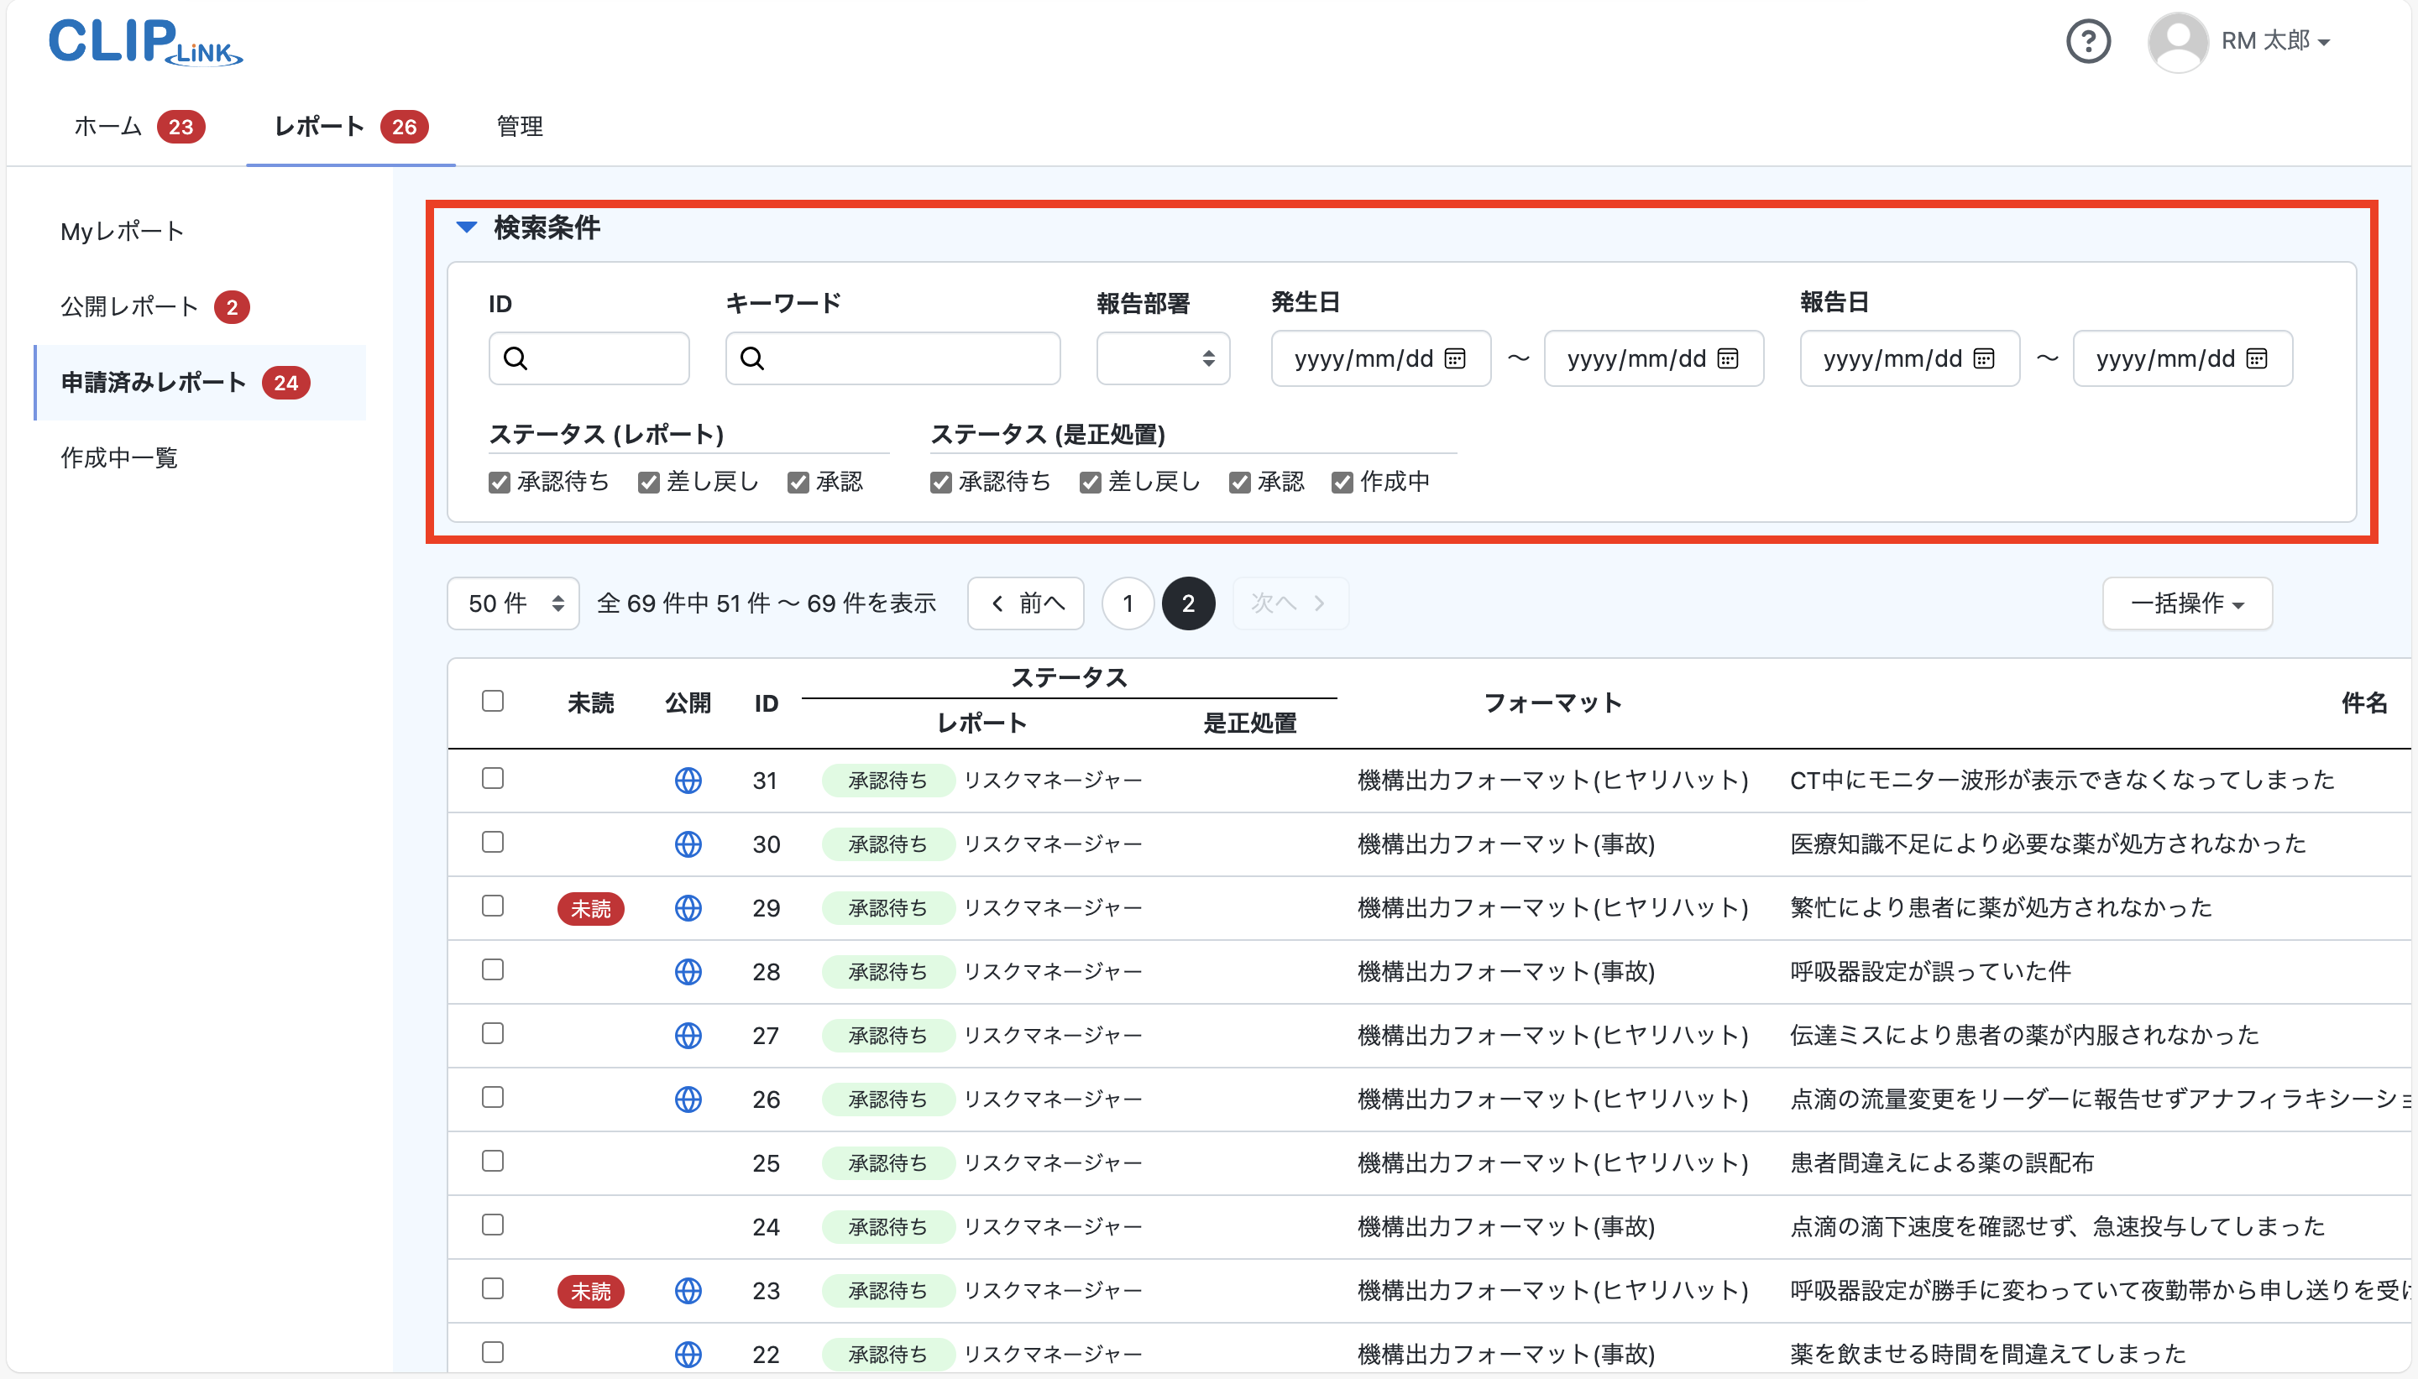The width and height of the screenshot is (2418, 1379).
Task: Open 公開レポート from the sidebar
Action: [x=130, y=306]
